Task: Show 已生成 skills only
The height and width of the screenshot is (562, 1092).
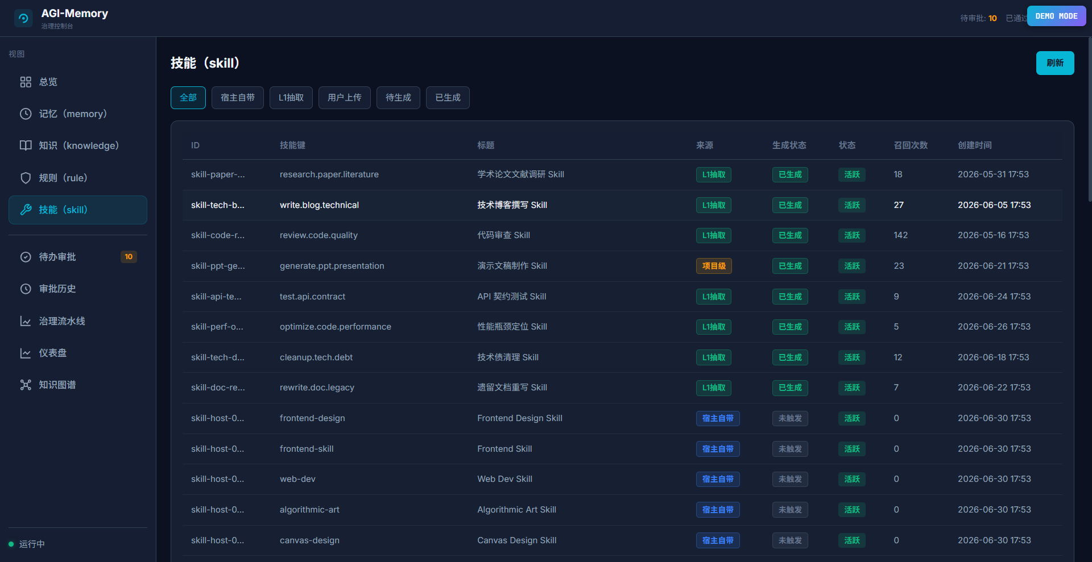Action: [448, 98]
